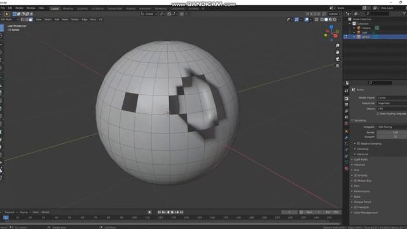The height and width of the screenshot is (229, 407).
Task: Select wireframe viewport shading mode
Action: [x=322, y=20]
